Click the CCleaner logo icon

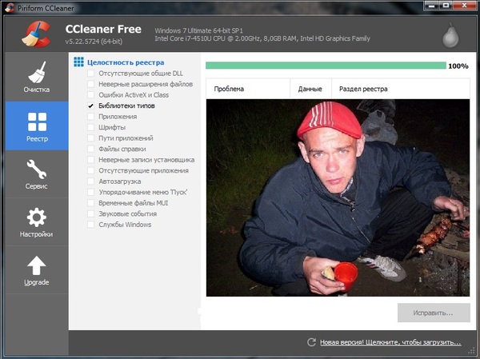tap(32, 34)
